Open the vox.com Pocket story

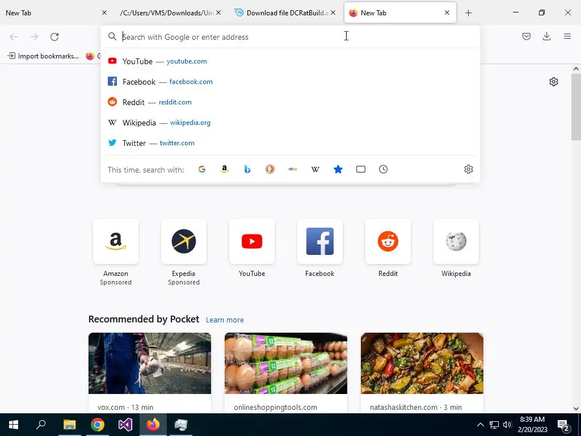(x=150, y=372)
